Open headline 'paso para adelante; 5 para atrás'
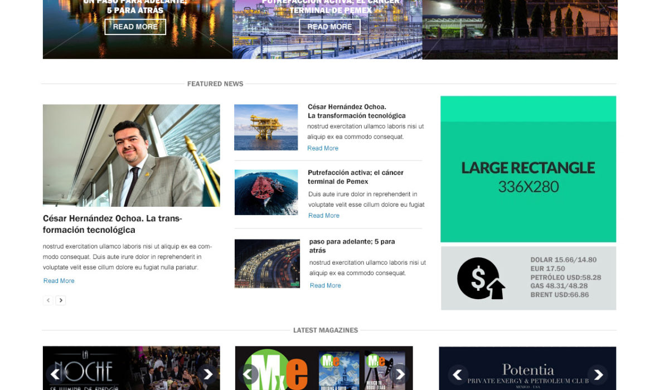The height and width of the screenshot is (390, 669). [x=352, y=246]
